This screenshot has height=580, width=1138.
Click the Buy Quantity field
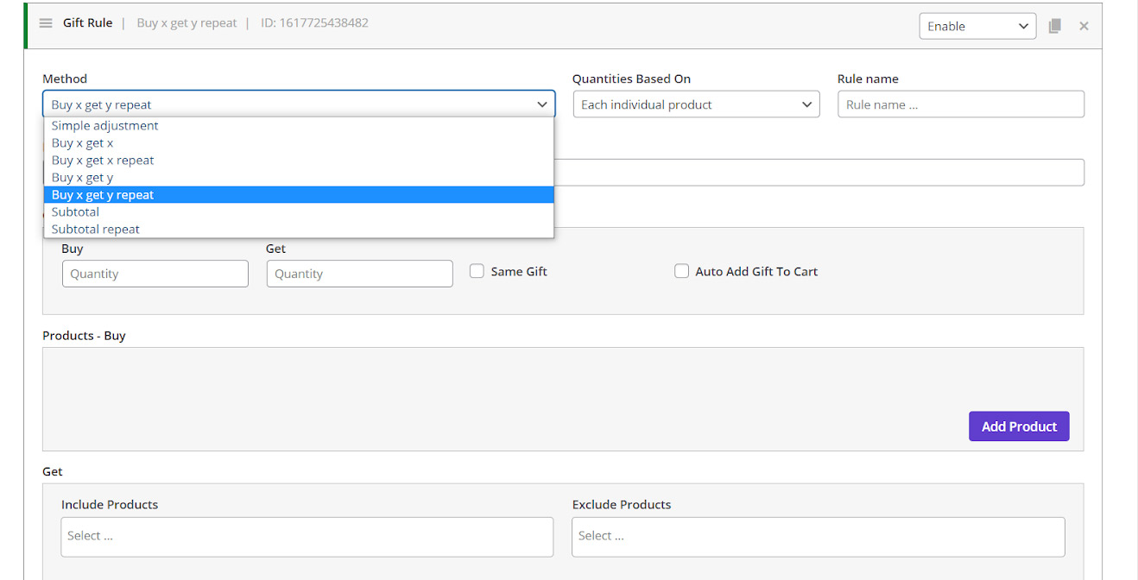coord(155,274)
